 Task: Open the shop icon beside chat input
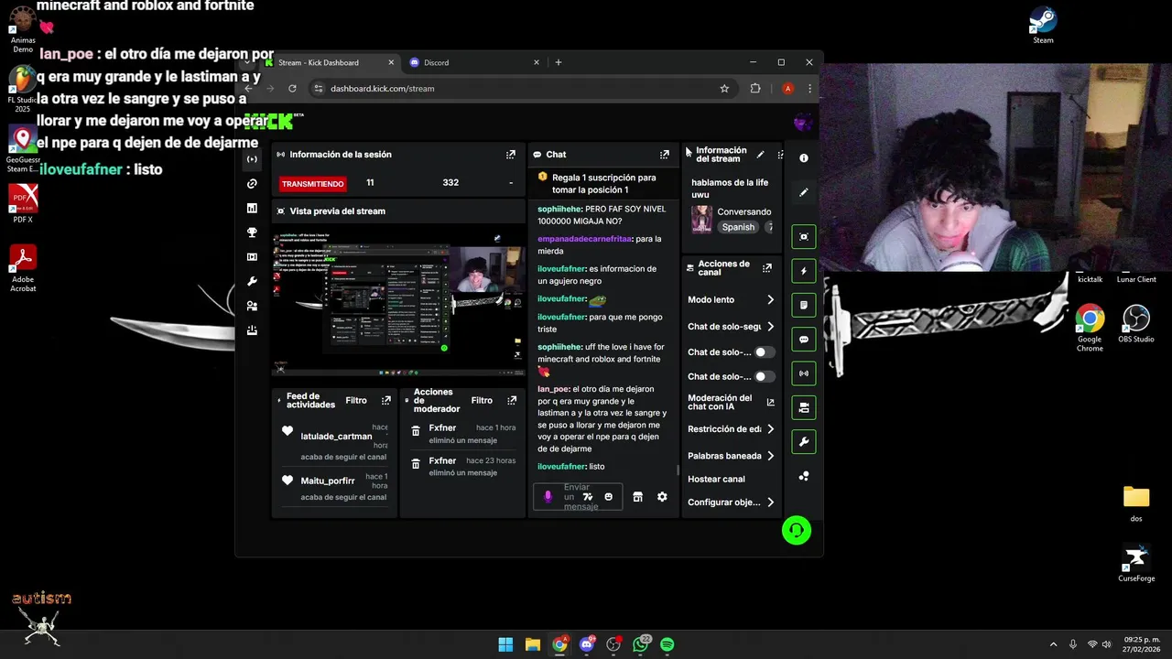(637, 497)
